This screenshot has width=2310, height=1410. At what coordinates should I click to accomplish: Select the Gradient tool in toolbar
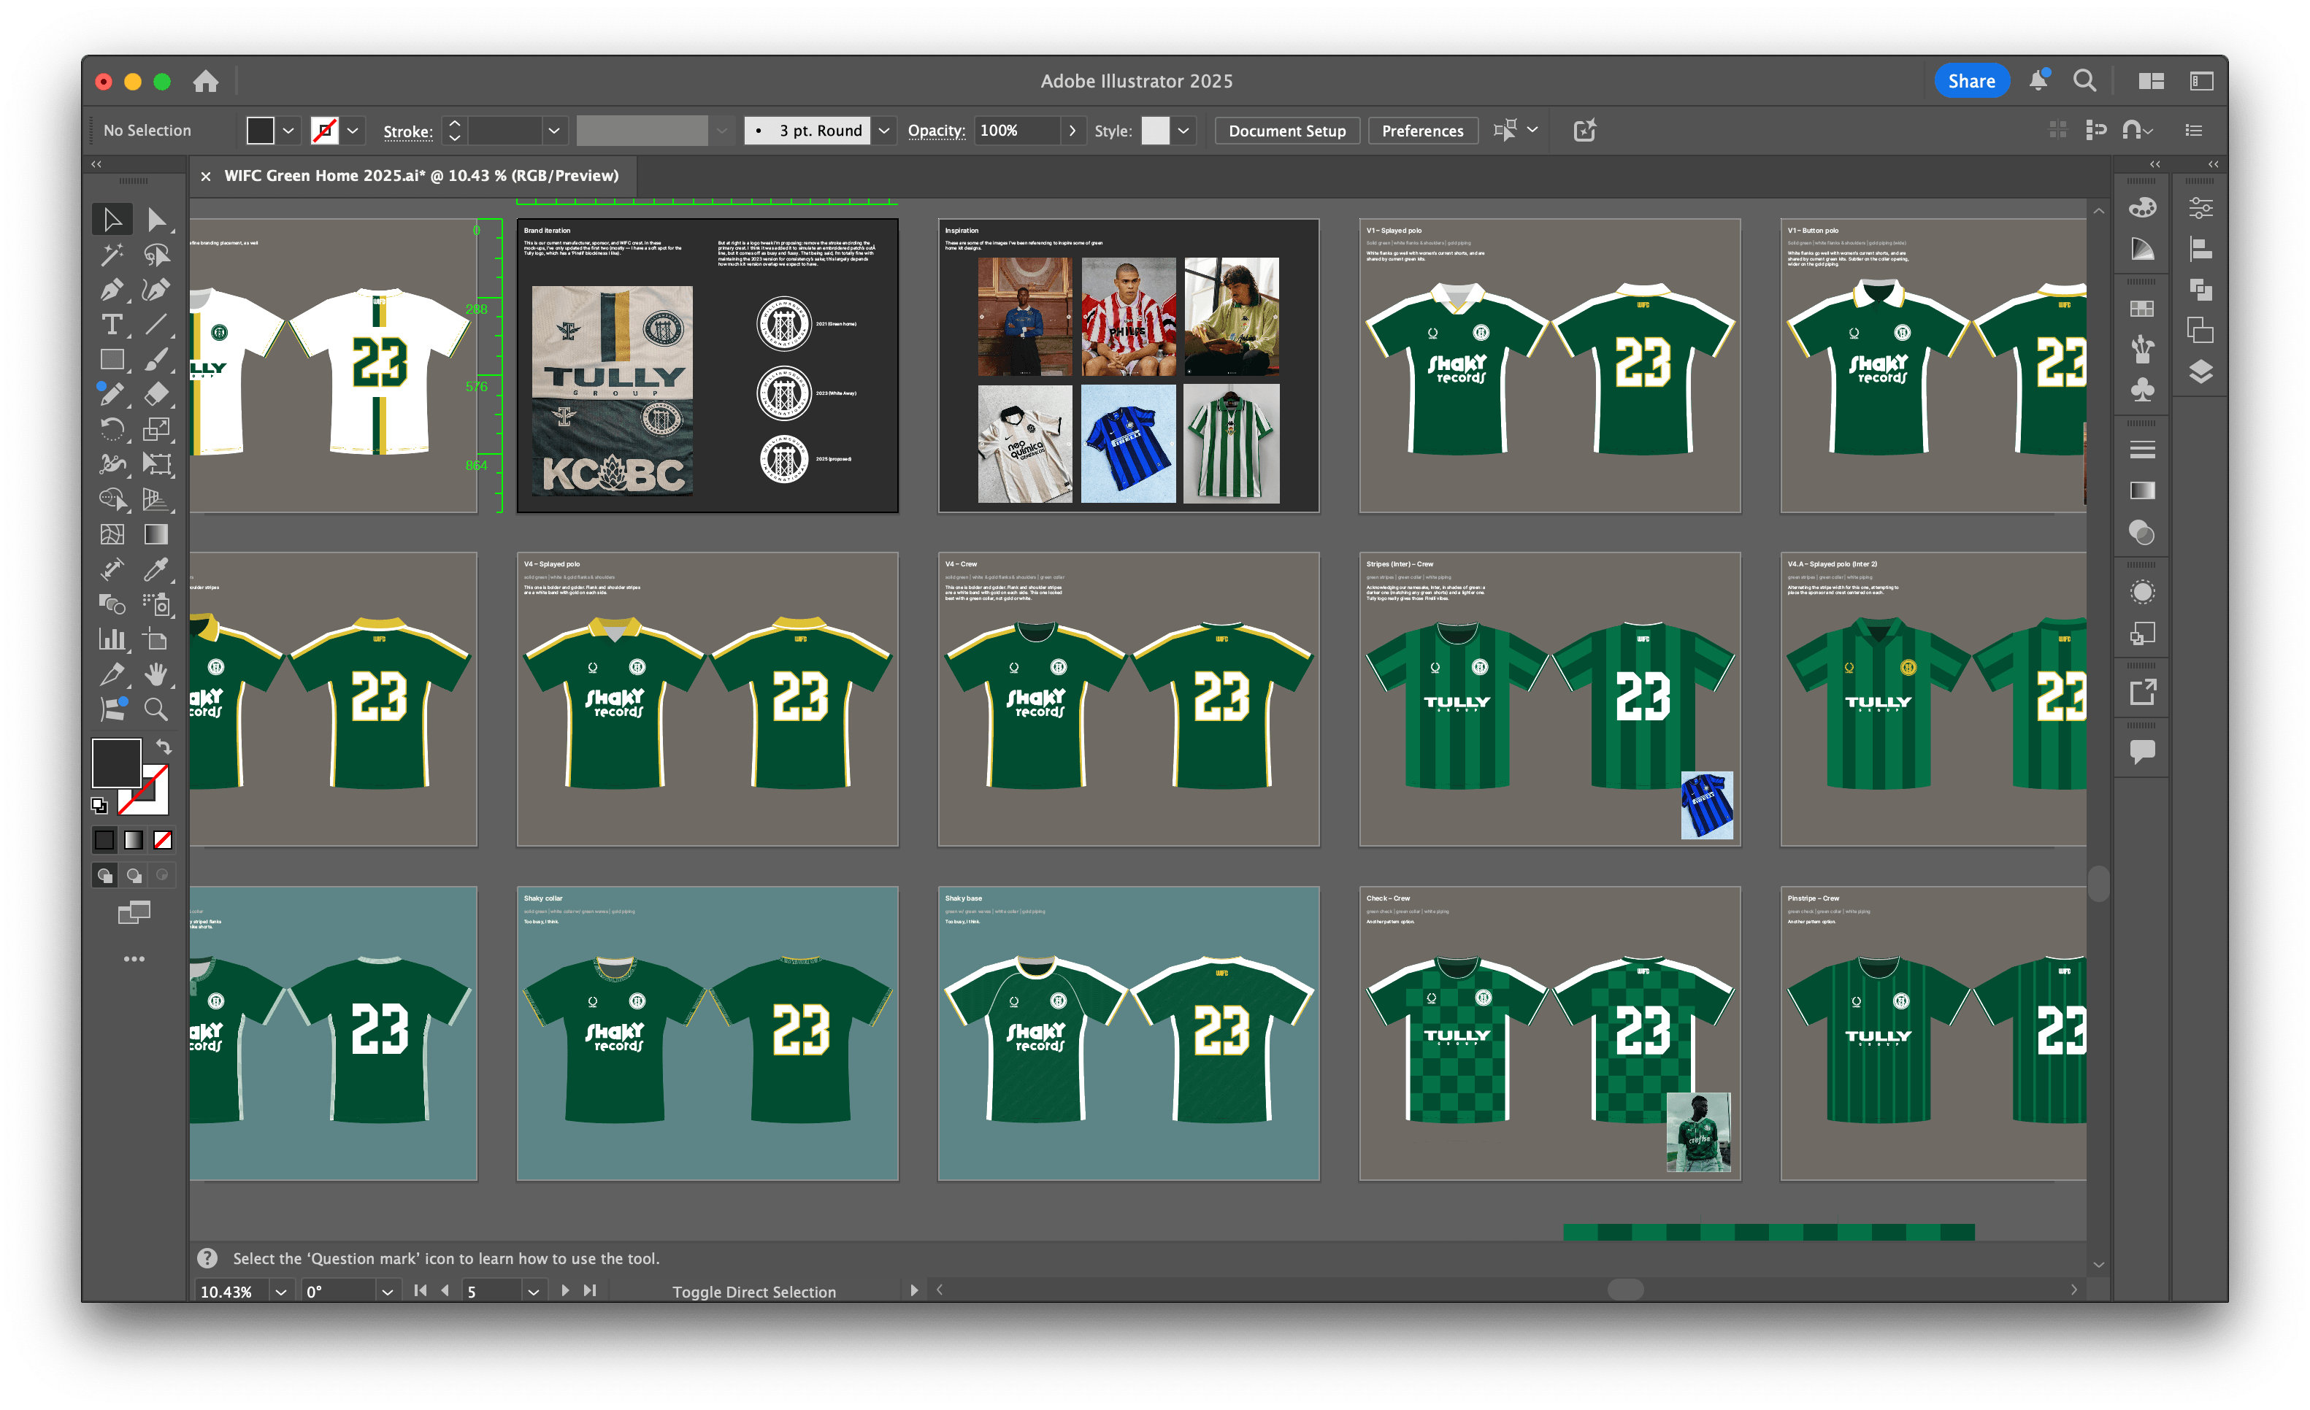click(x=156, y=535)
